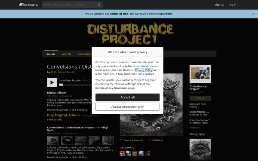Click Buy Digital Album
Screen dimensions: 258x161
63,115
